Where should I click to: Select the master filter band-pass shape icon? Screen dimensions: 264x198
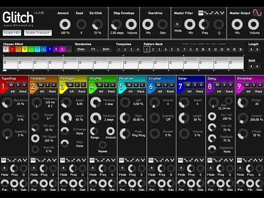click(x=217, y=13)
